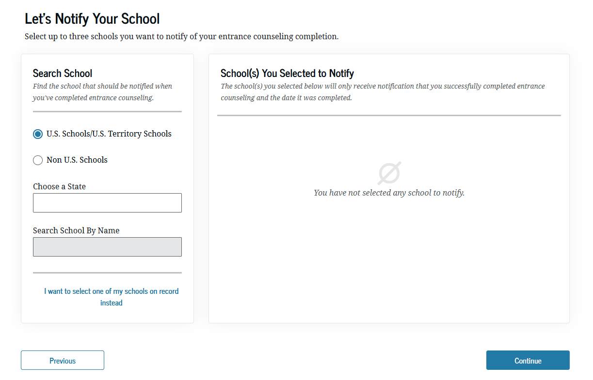Click the notification disclaimer text

click(x=383, y=91)
